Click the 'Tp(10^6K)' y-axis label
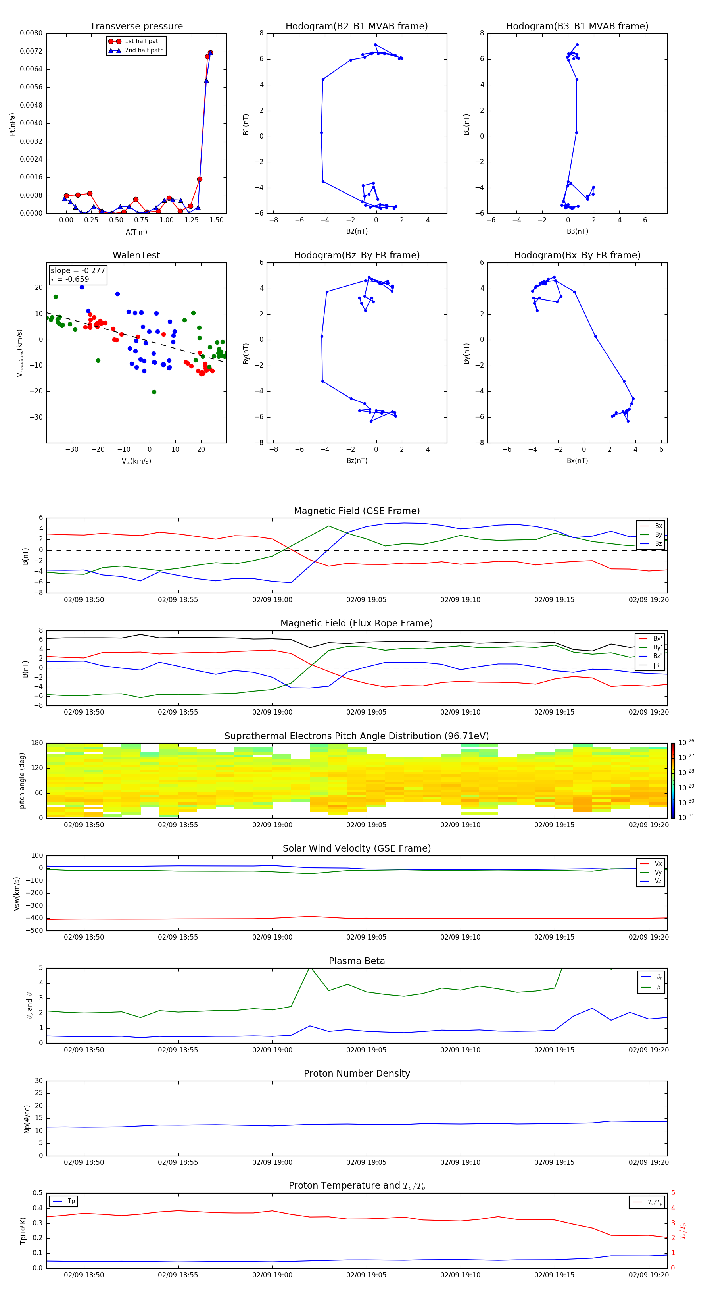 23,1231
